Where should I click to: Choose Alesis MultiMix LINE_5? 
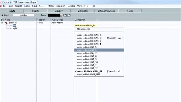point(99,47)
